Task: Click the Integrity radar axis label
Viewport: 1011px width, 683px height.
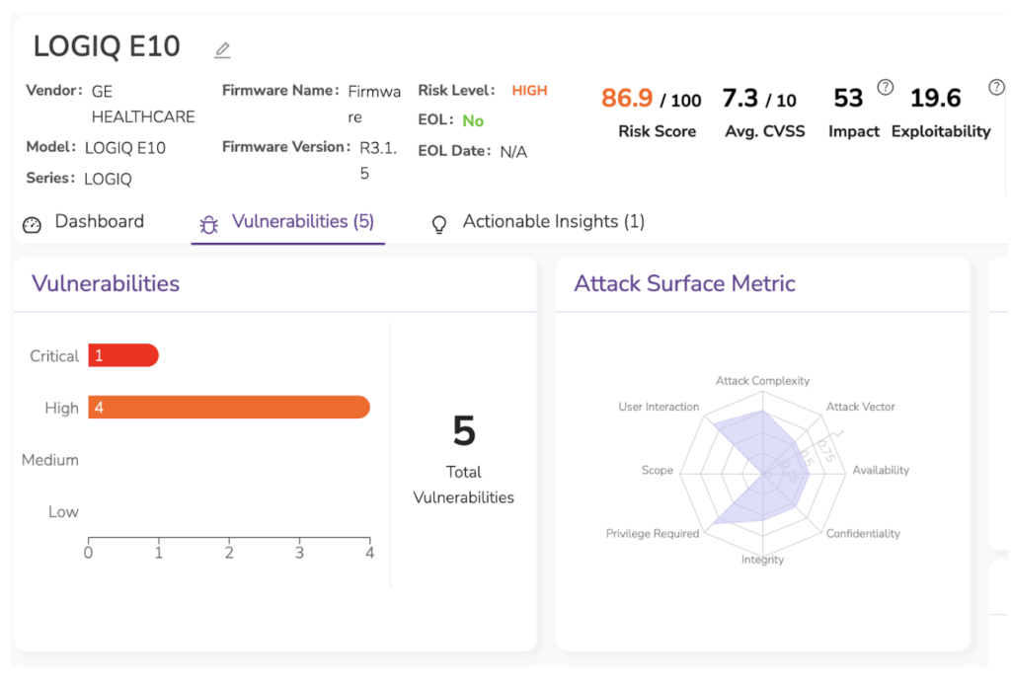Action: point(763,560)
